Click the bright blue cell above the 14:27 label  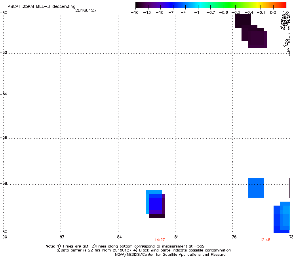pos(156,204)
